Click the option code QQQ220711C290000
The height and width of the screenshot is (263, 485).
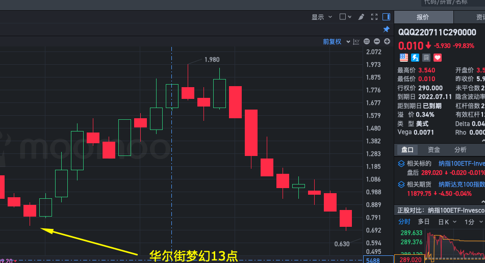tap(438, 33)
